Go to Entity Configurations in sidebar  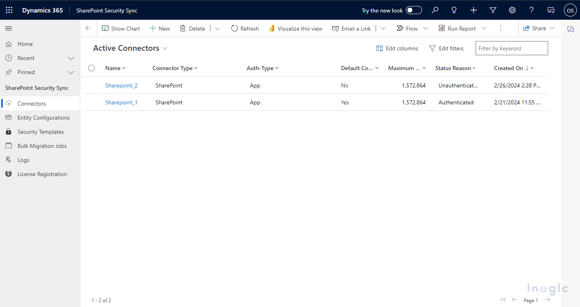click(x=44, y=118)
